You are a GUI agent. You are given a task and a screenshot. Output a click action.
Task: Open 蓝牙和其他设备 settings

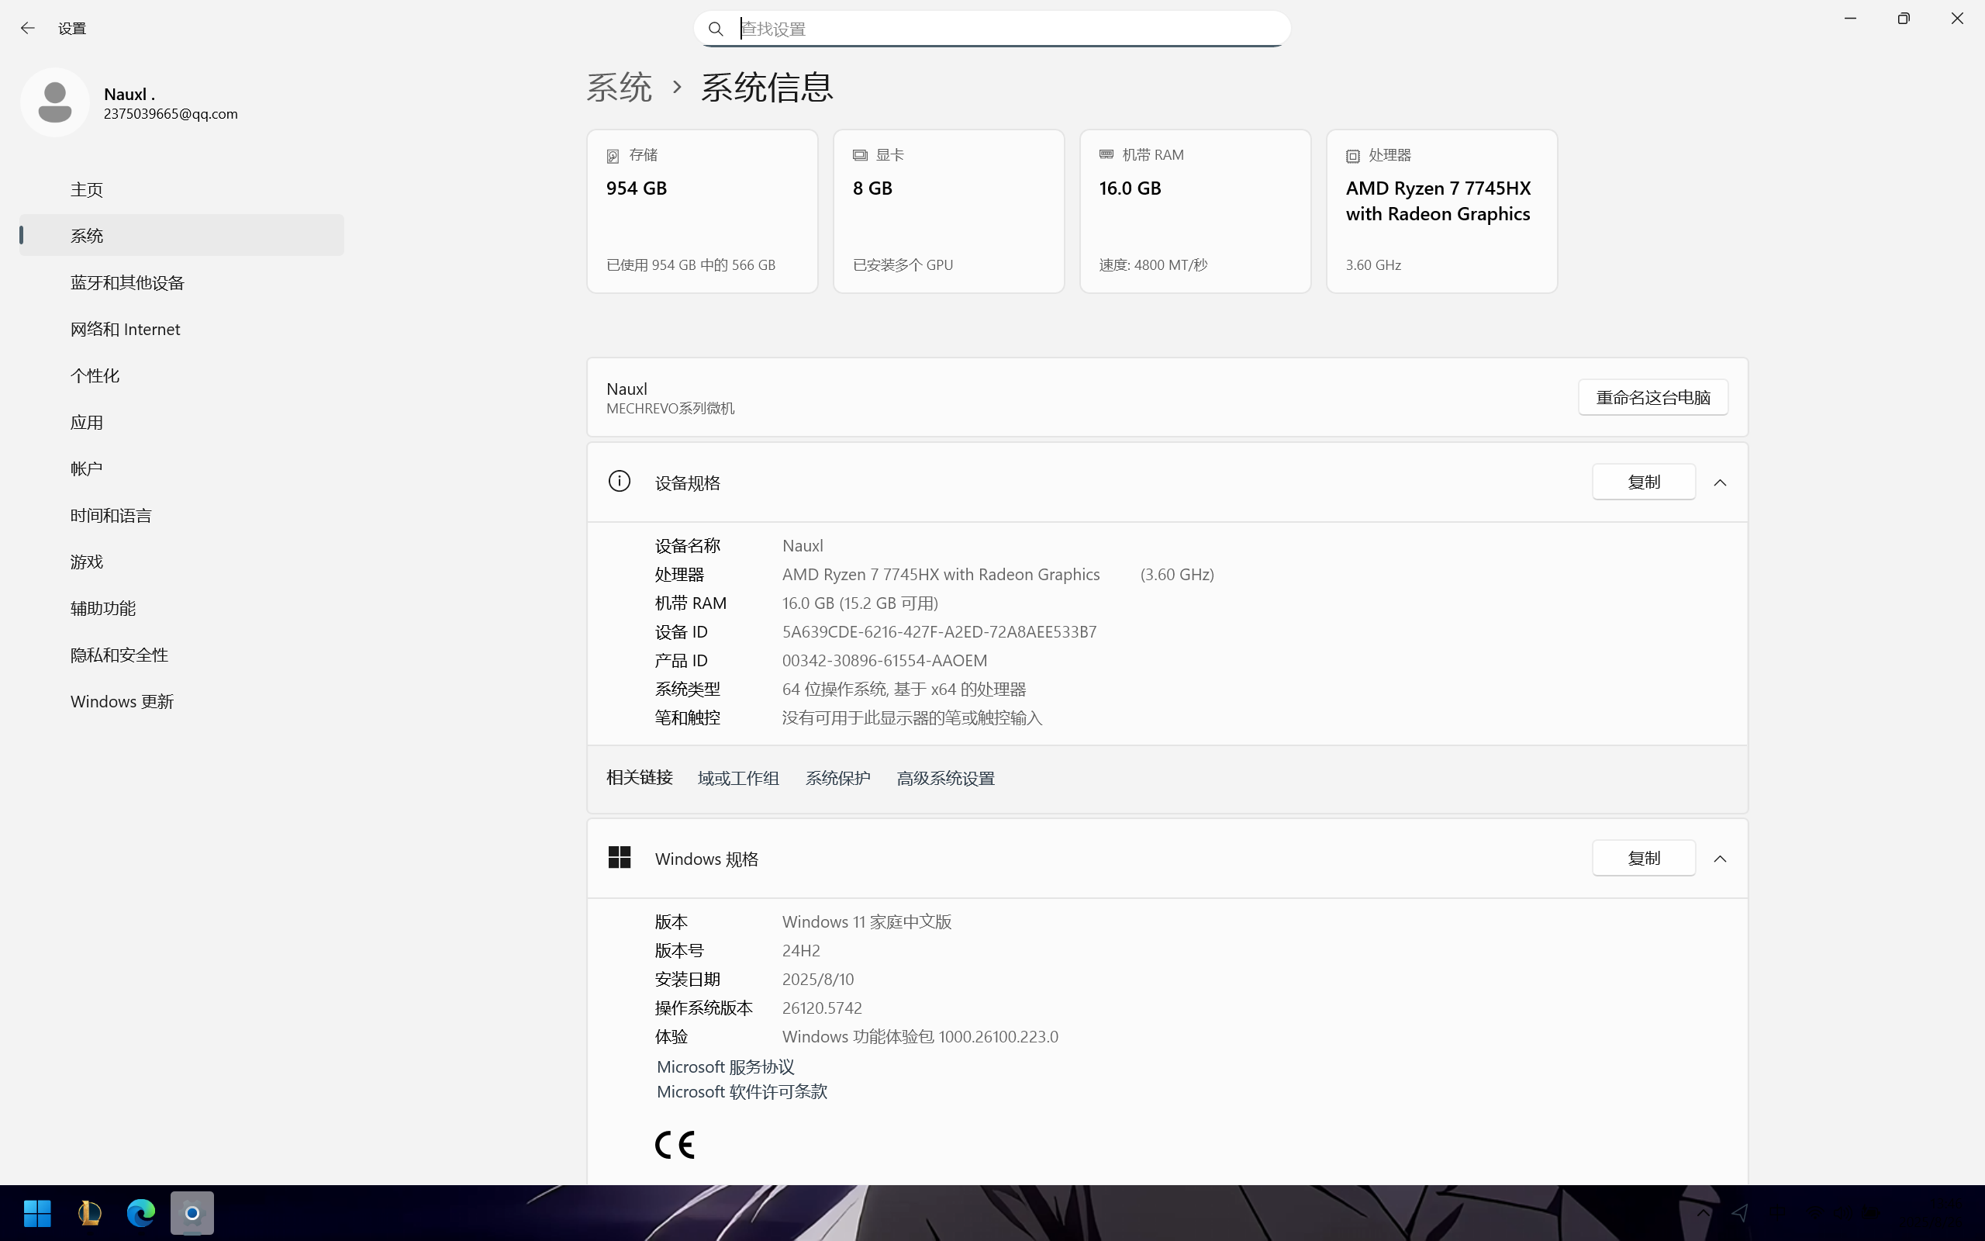point(181,282)
